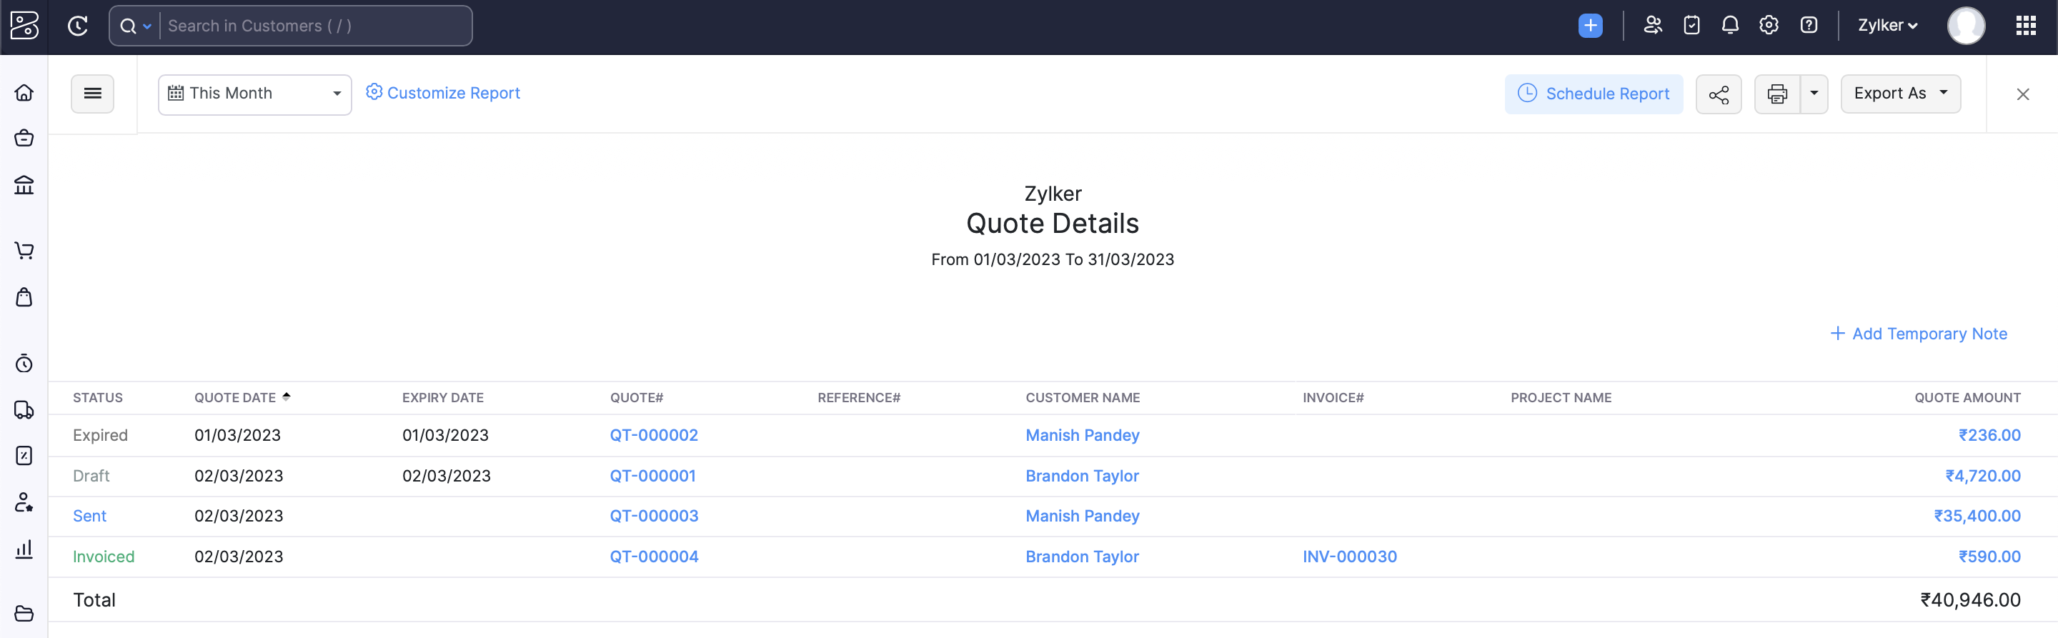Expand the This Month date range dropdown
This screenshot has width=2058, height=638.
coord(254,94)
